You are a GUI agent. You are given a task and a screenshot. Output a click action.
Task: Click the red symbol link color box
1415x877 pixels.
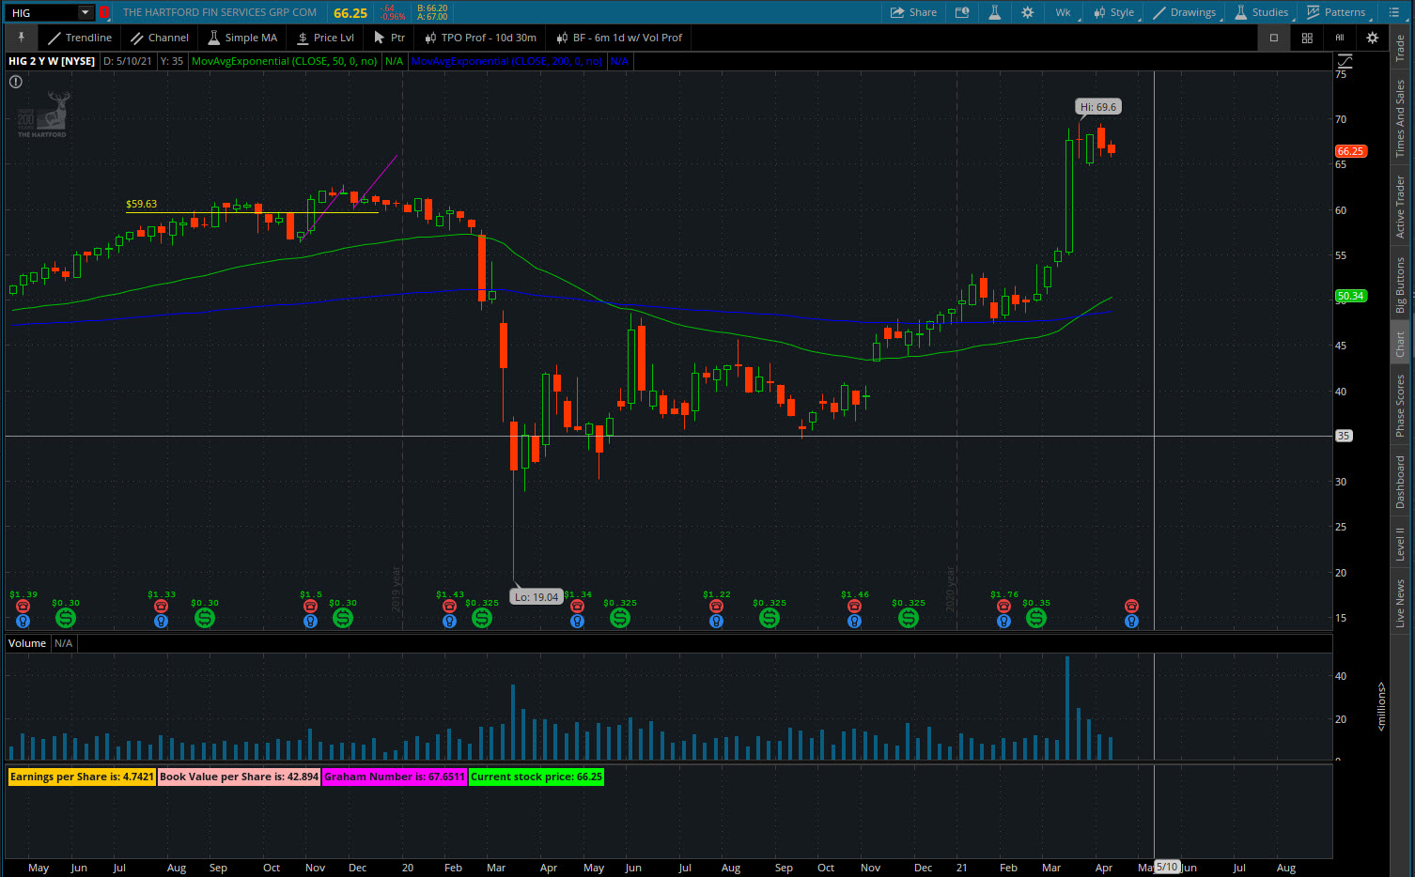pyautogui.click(x=104, y=12)
